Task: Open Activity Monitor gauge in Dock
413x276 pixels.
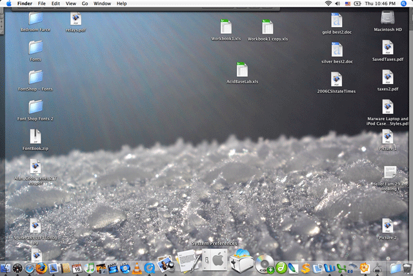Action: [x=17, y=268]
